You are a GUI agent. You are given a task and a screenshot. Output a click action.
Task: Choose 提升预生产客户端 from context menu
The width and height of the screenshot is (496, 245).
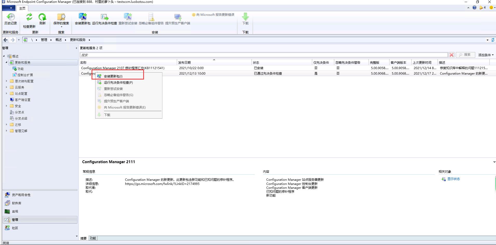[129, 101]
